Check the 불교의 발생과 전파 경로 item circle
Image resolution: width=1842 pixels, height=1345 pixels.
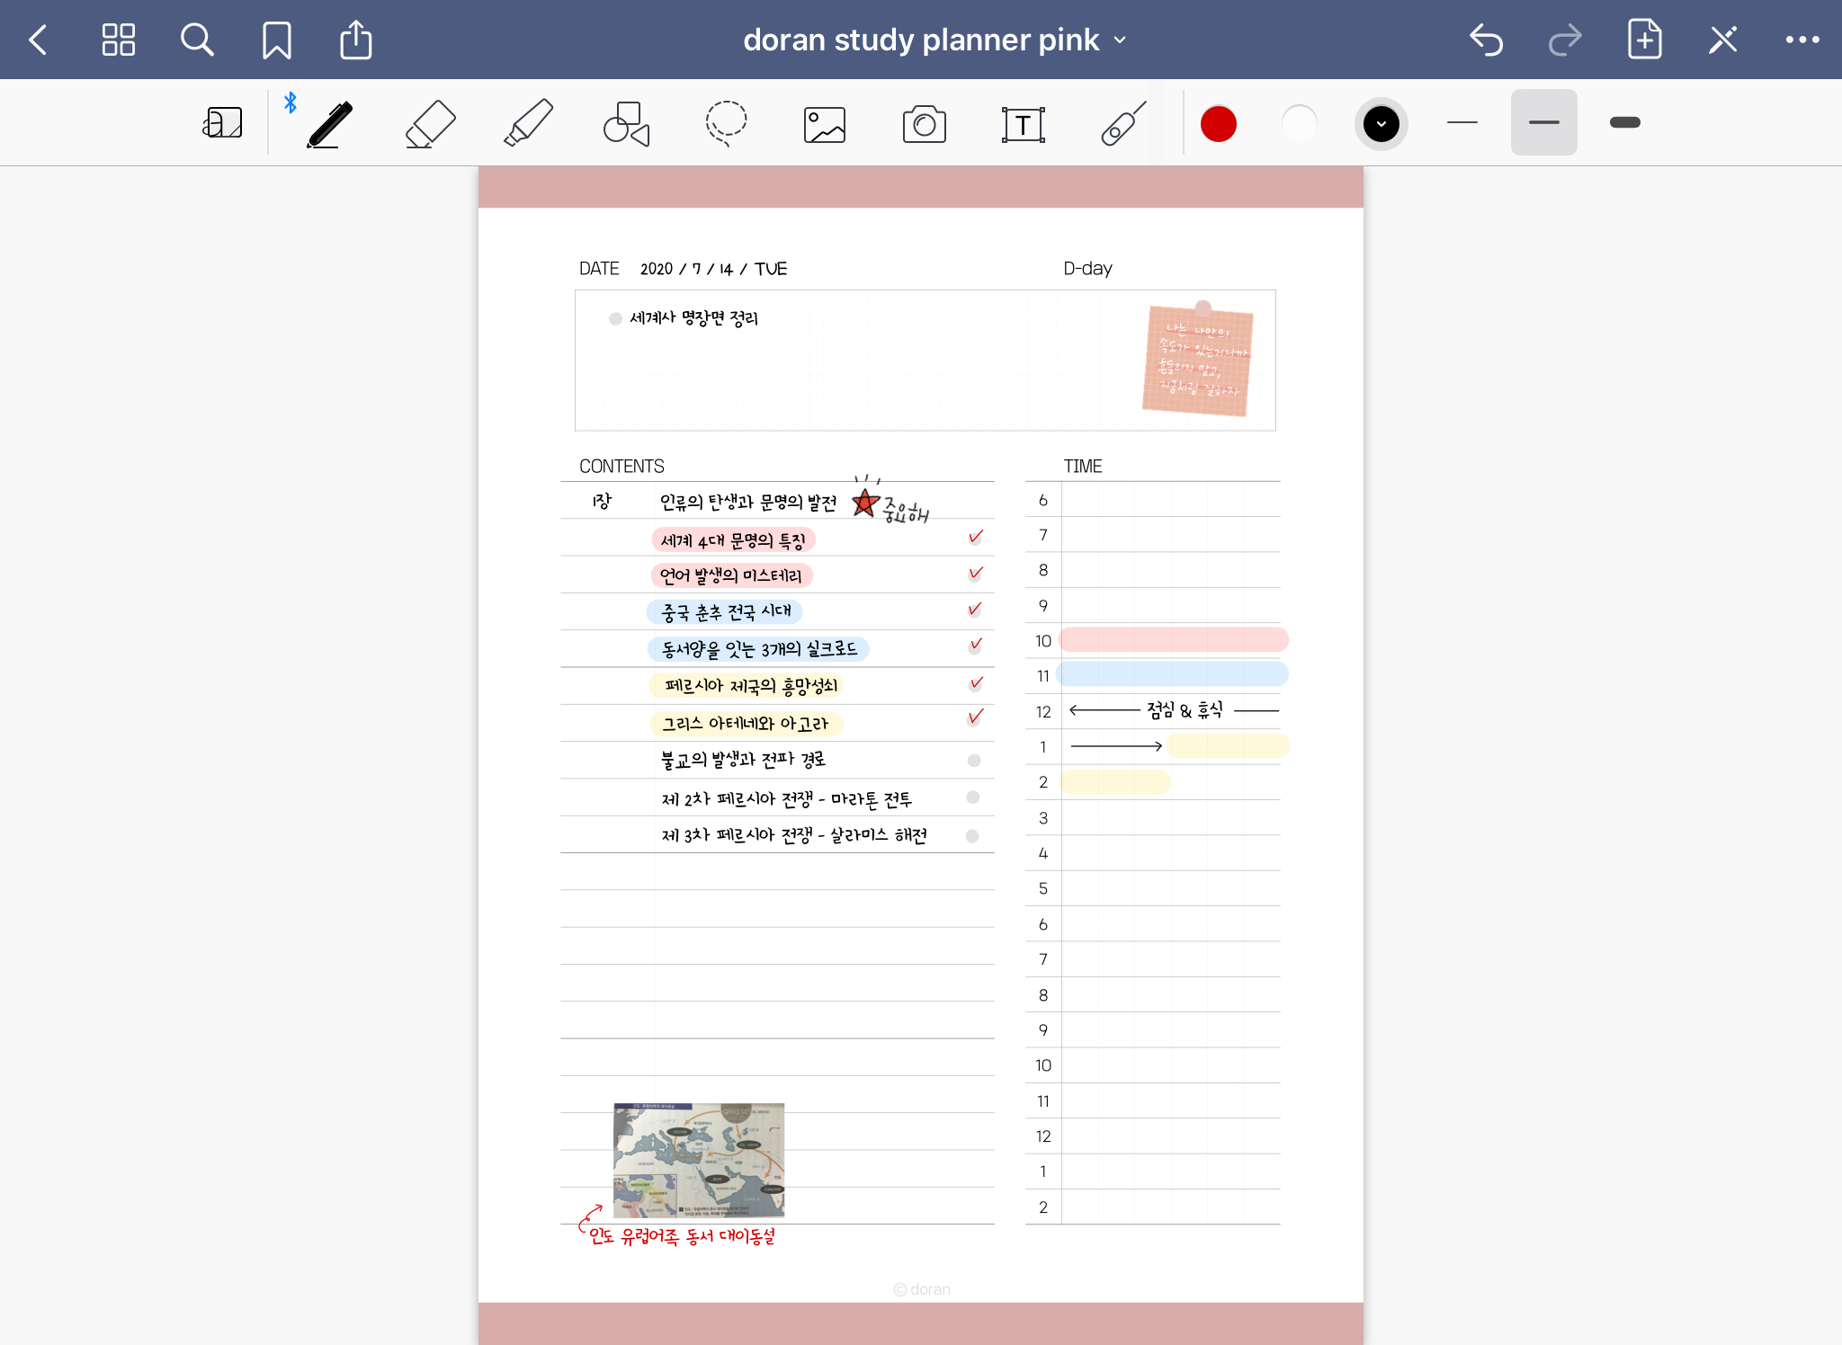point(973,761)
